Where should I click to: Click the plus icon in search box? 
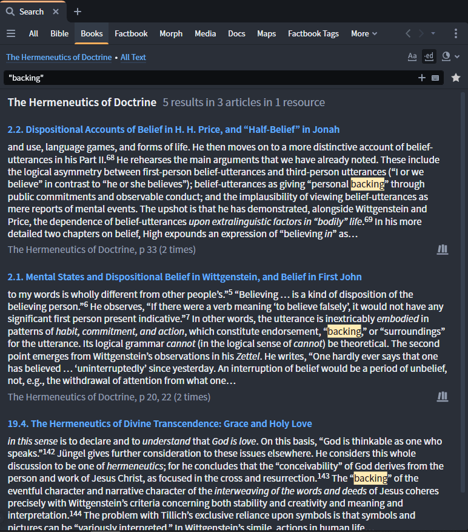click(422, 78)
